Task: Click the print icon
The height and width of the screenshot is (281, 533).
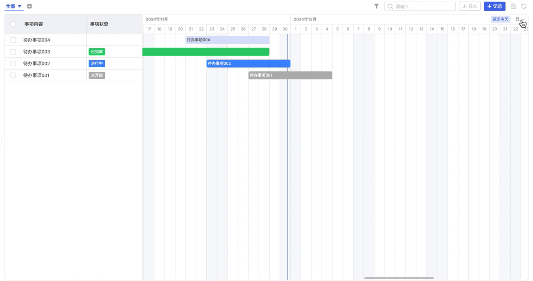Action: [x=513, y=6]
